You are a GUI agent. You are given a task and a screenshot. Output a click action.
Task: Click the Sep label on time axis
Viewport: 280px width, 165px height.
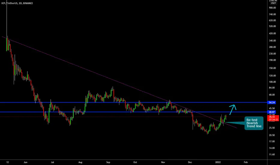(108, 162)
